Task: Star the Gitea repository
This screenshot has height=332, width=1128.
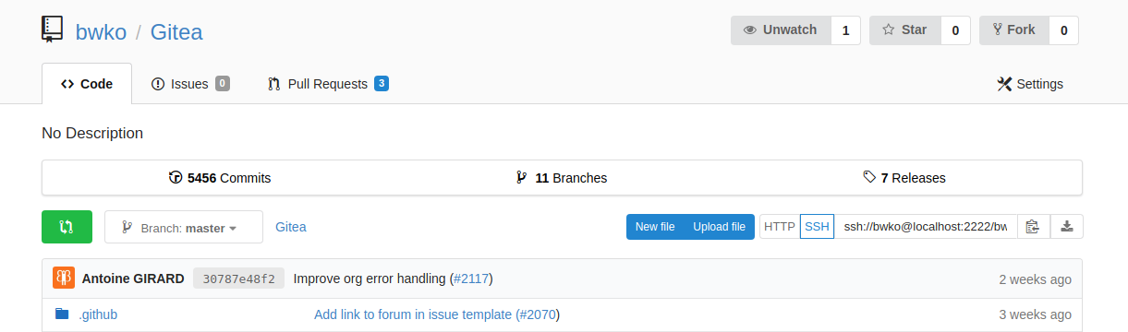Action: (x=905, y=30)
